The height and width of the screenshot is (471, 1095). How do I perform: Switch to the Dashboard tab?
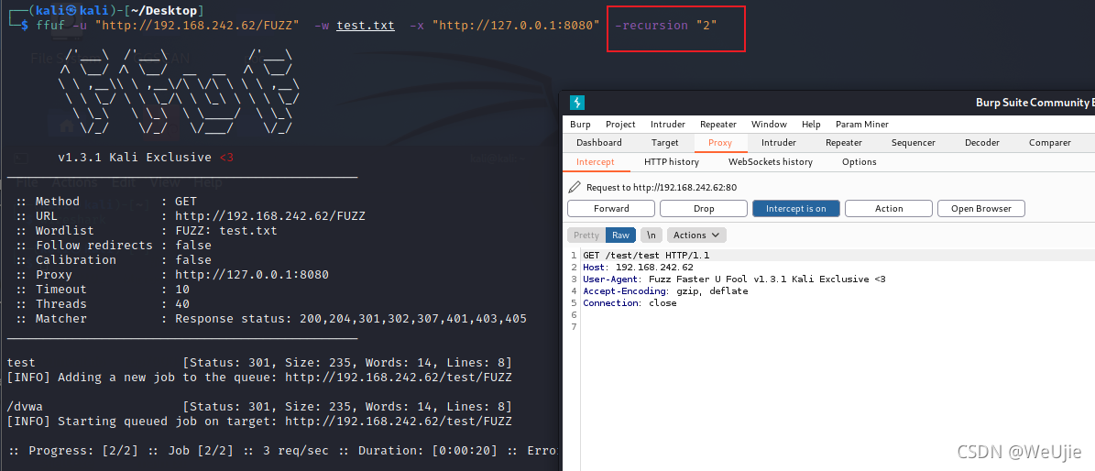(x=598, y=143)
